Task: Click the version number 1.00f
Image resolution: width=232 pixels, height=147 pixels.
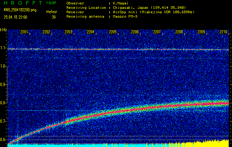Action: tap(51, 3)
